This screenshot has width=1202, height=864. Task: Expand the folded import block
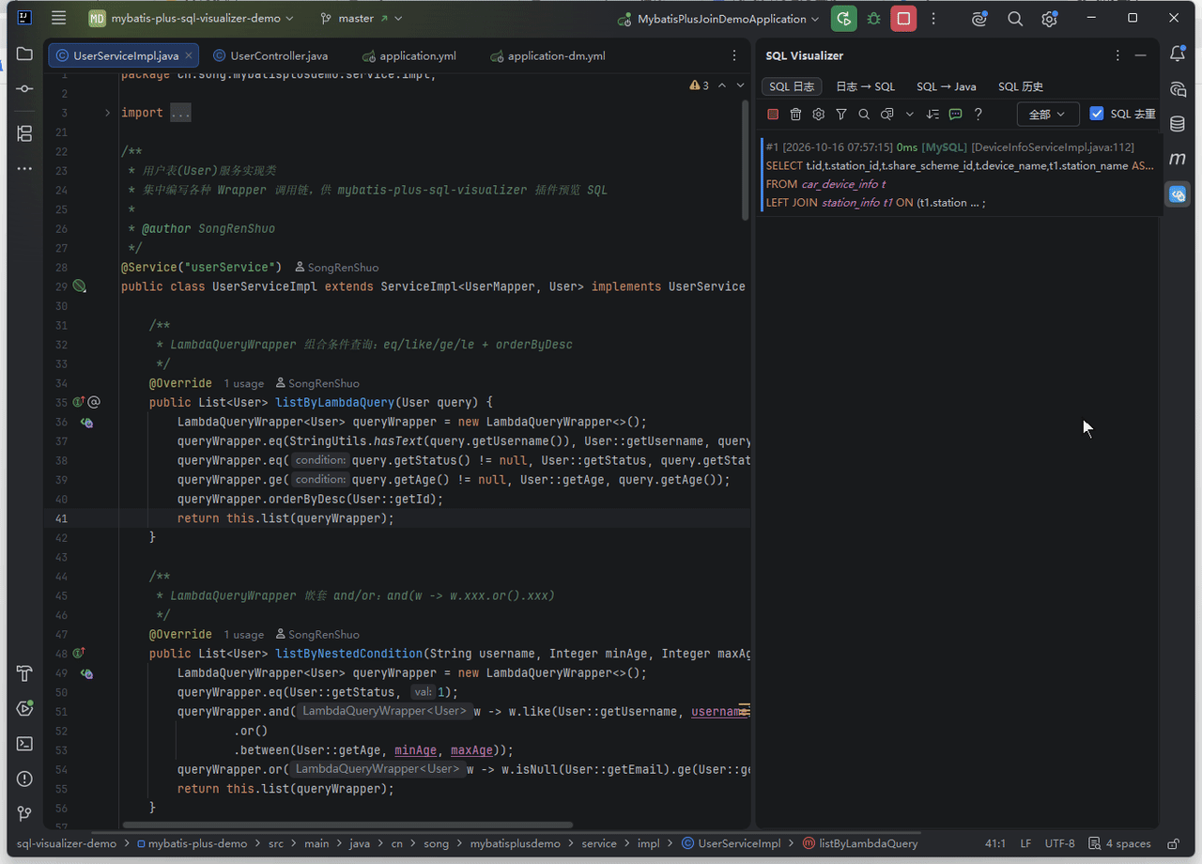(107, 113)
